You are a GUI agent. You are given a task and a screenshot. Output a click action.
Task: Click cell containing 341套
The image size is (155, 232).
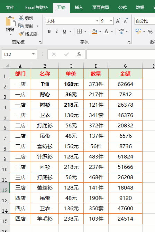click(x=96, y=115)
